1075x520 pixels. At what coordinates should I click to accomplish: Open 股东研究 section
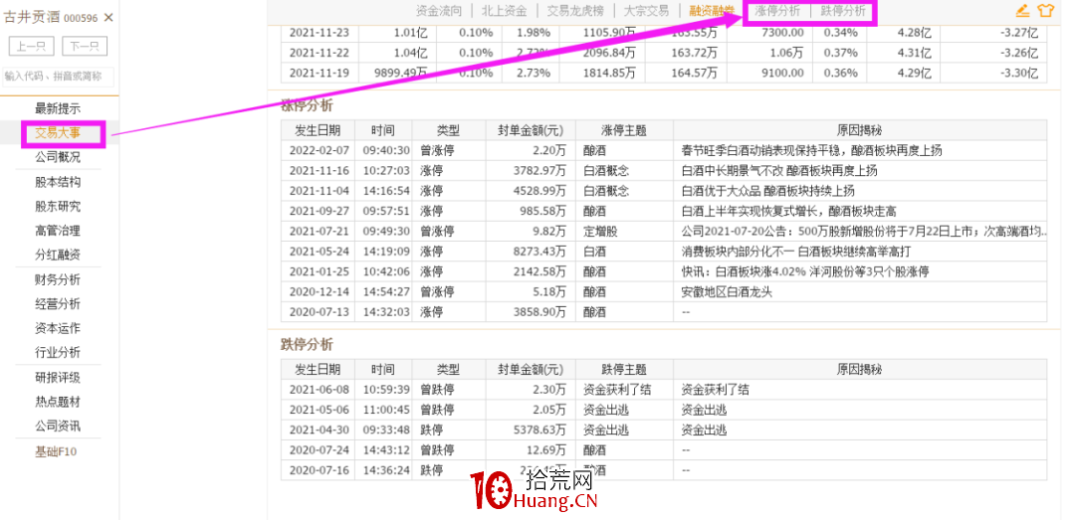(x=58, y=206)
